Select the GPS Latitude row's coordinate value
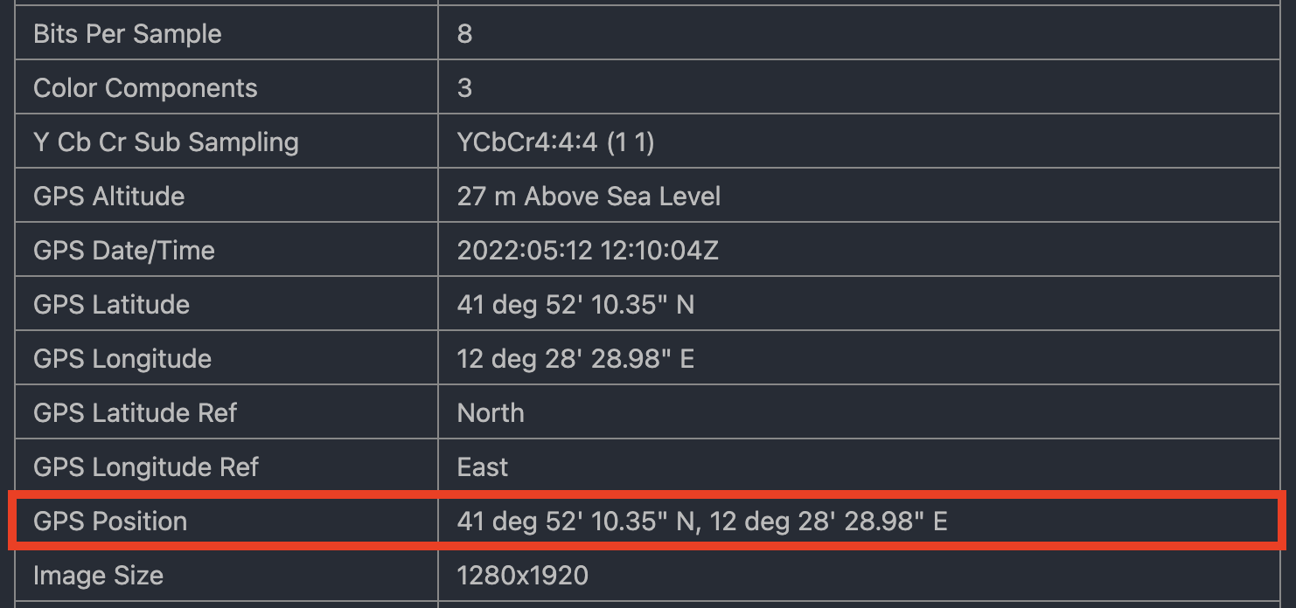Image resolution: width=1296 pixels, height=608 pixels. [x=575, y=305]
